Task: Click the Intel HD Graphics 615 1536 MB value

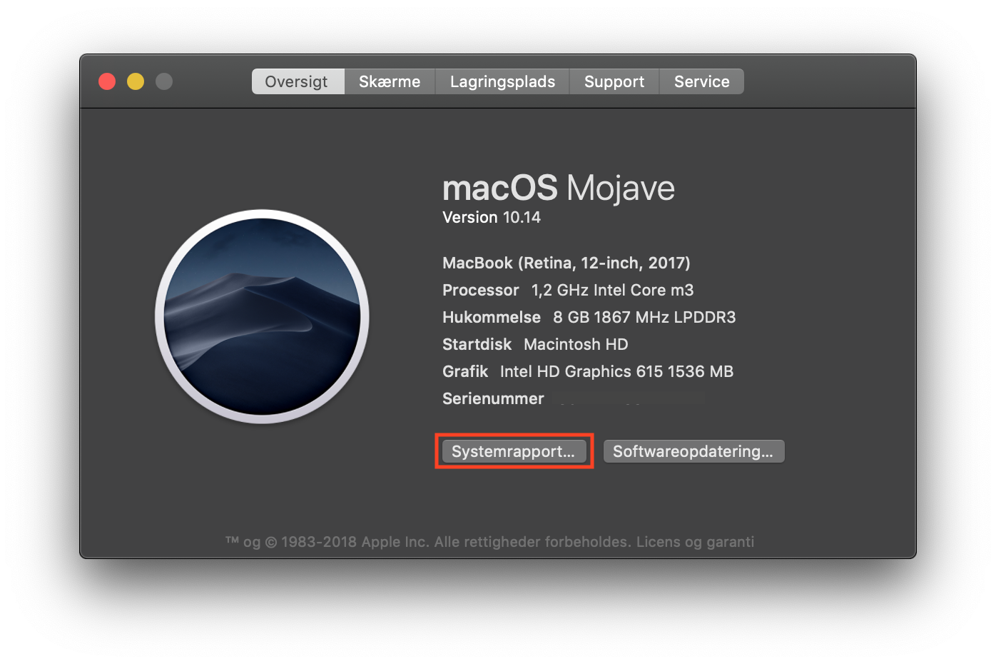Action: click(x=616, y=371)
